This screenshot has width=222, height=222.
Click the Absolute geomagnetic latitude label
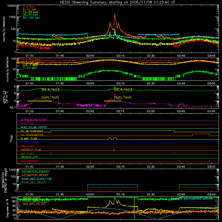(x=192, y=199)
